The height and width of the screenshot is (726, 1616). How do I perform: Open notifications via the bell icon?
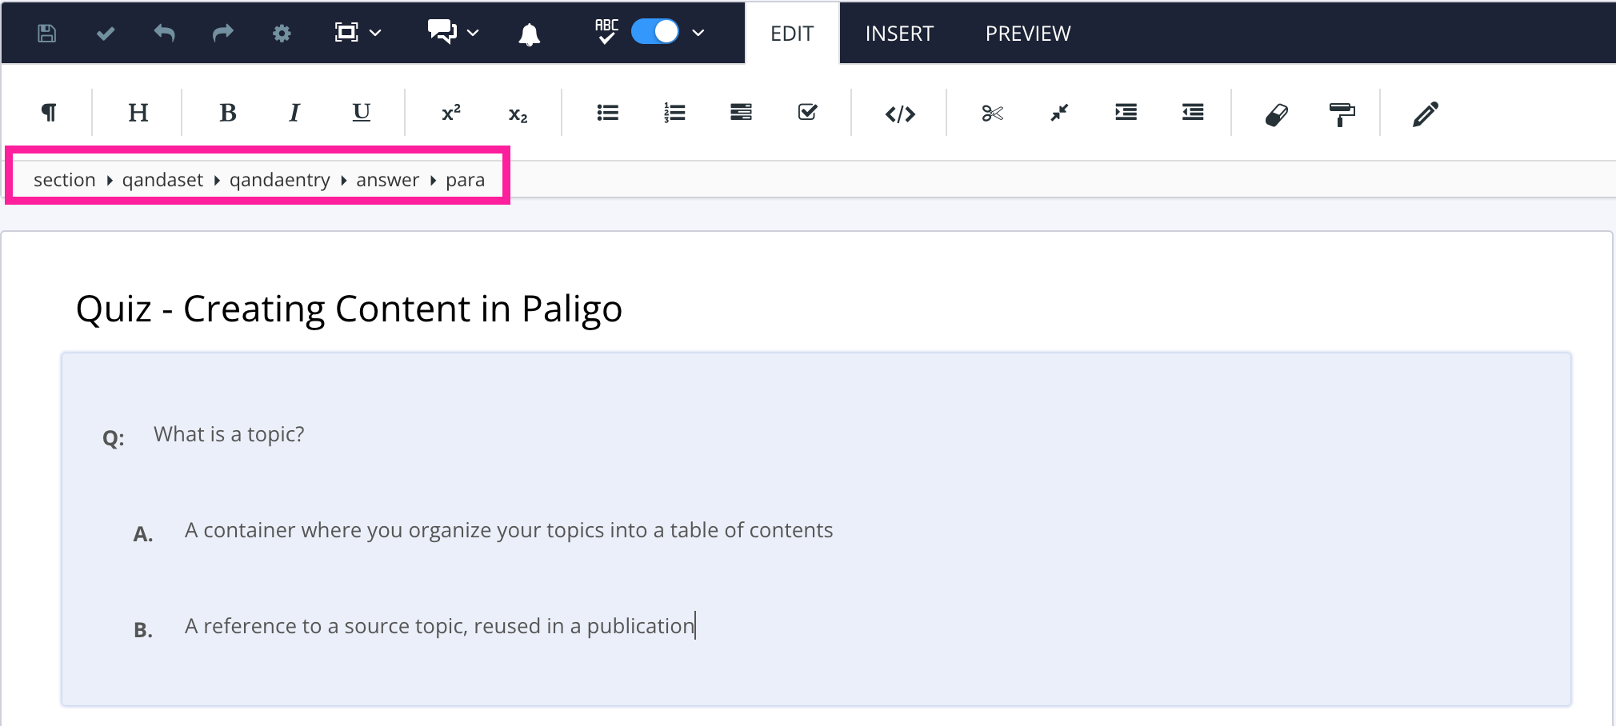click(x=527, y=33)
